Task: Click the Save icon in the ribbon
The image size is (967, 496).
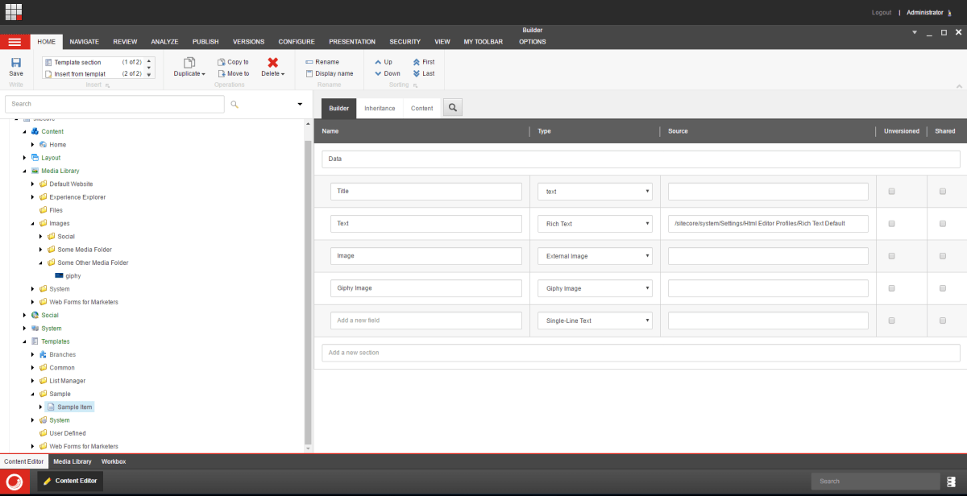Action: pos(16,63)
